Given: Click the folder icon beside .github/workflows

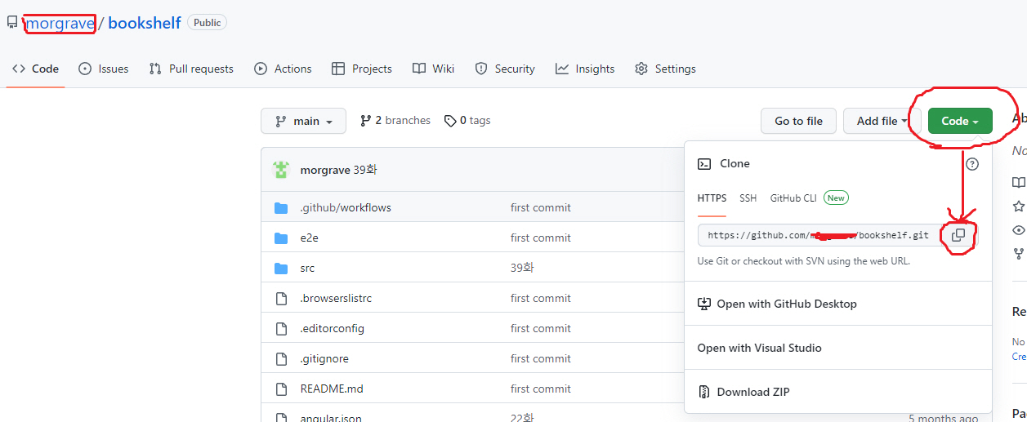Looking at the screenshot, I should [x=281, y=207].
